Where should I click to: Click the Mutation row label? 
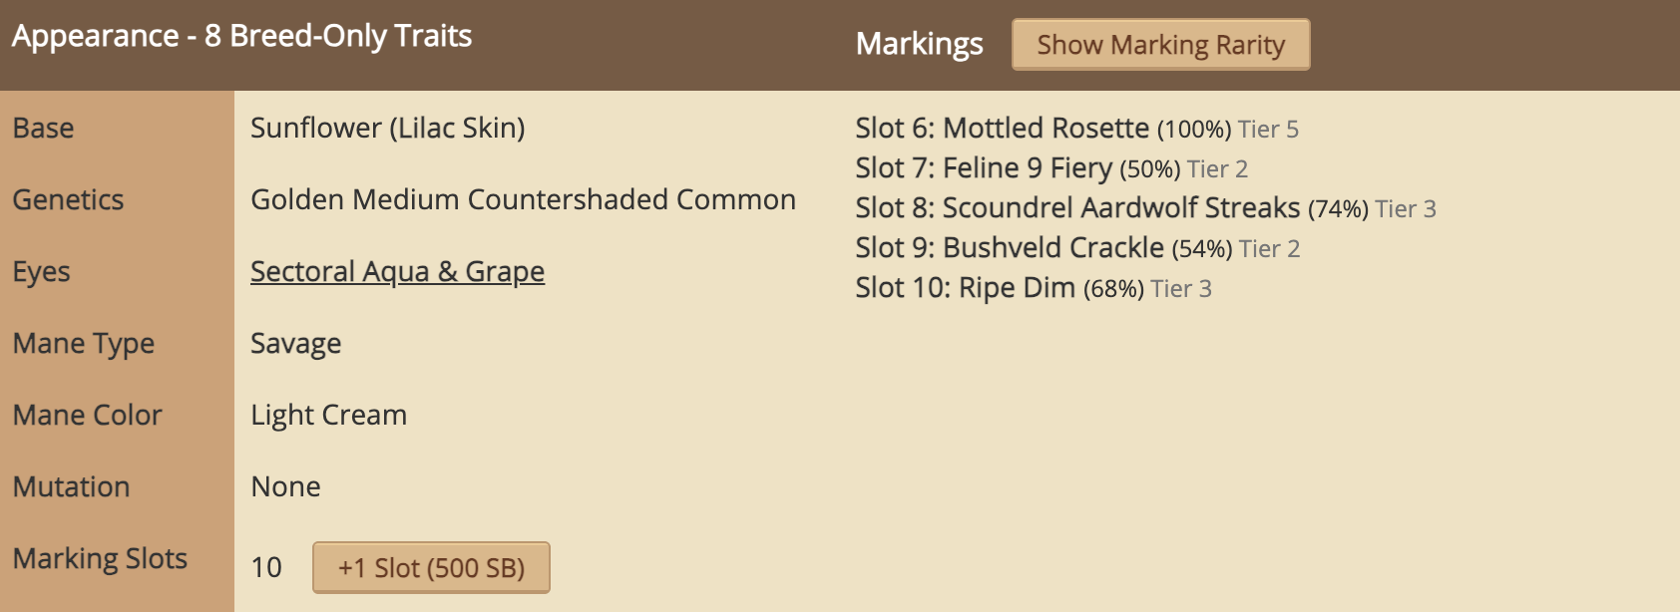pos(71,487)
